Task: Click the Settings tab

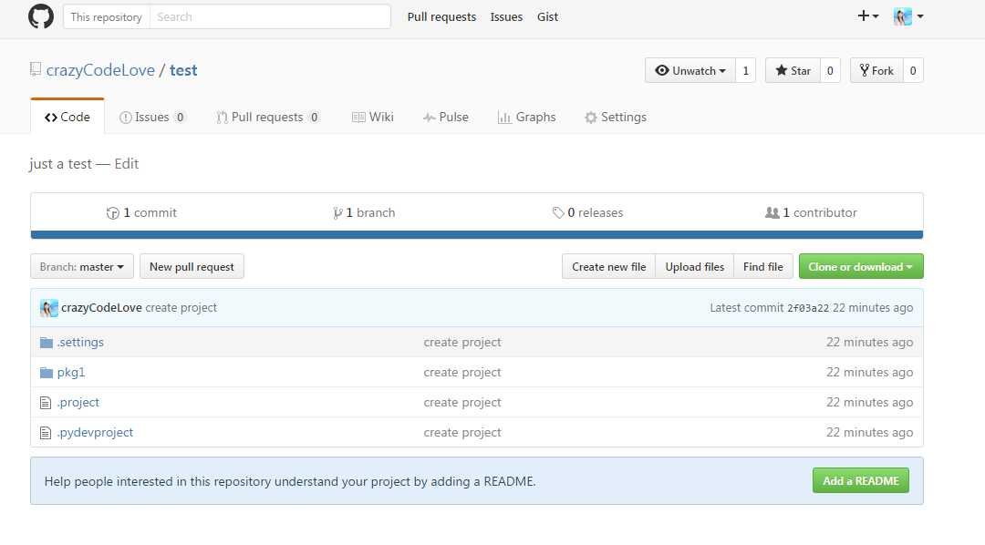Action: click(616, 117)
